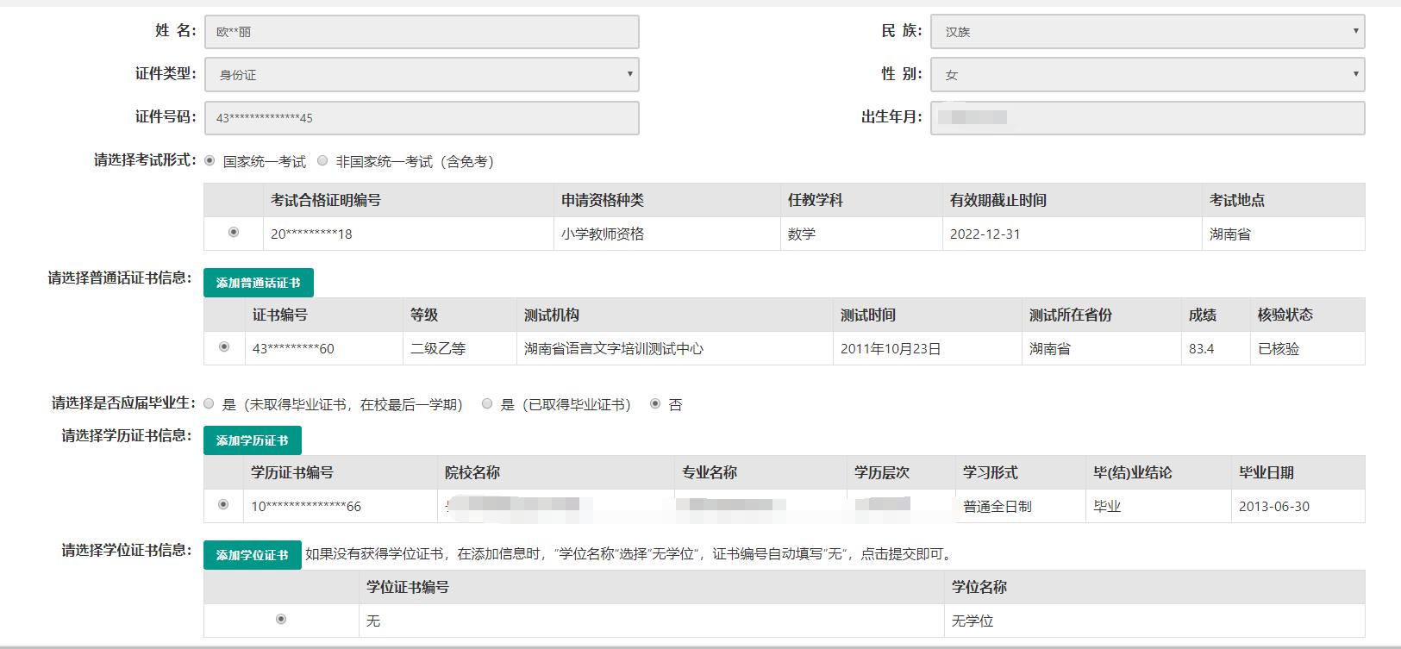Expand the 民族 dropdown showing 汉族
Viewport: 1401px width, 649px height.
click(1147, 32)
